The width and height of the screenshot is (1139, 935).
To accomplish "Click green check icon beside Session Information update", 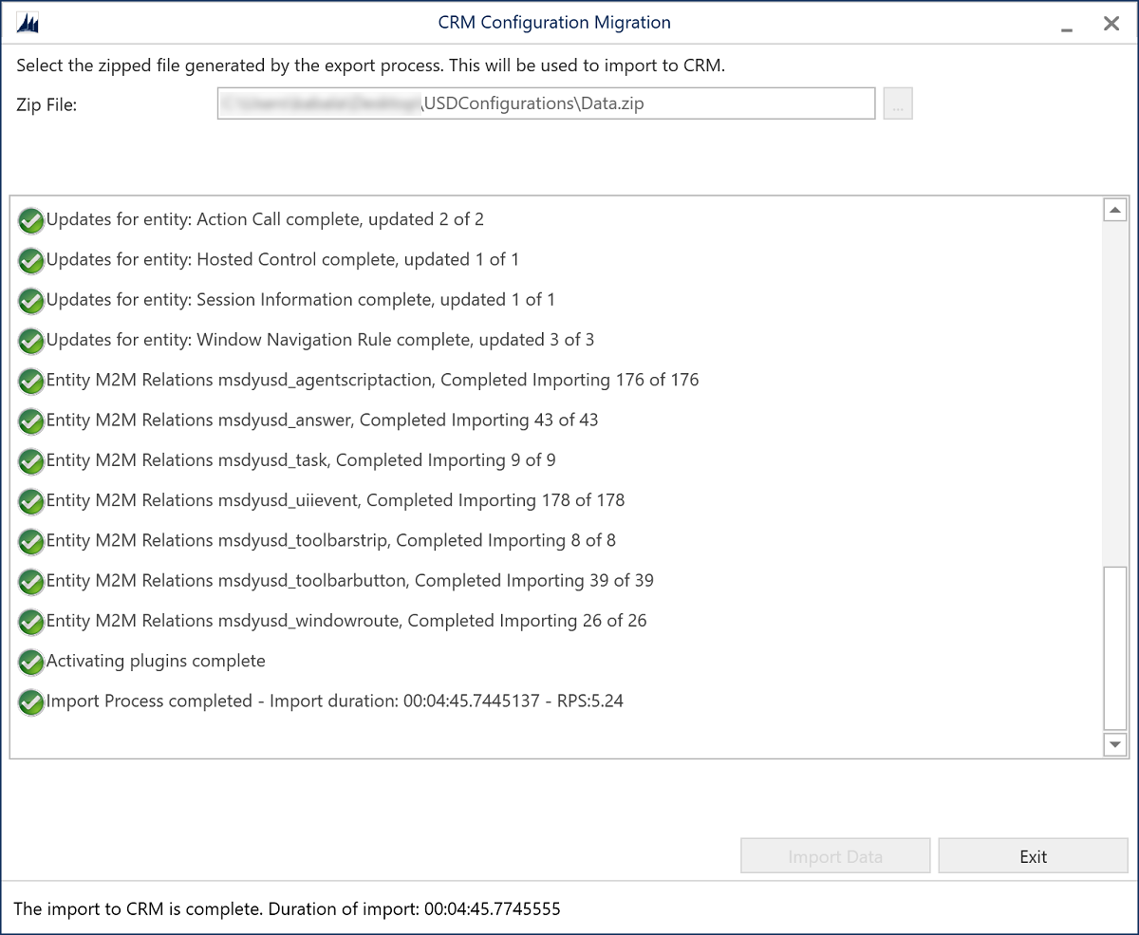I will [31, 301].
